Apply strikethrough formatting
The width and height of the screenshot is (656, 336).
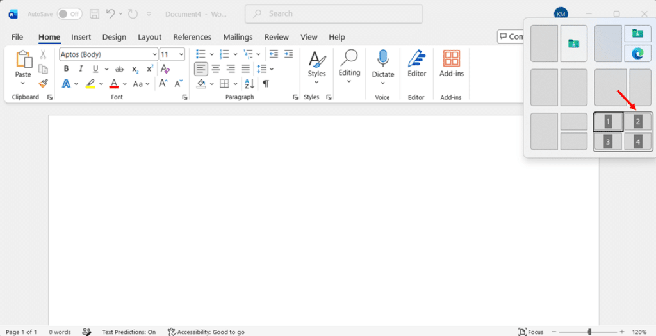119,69
